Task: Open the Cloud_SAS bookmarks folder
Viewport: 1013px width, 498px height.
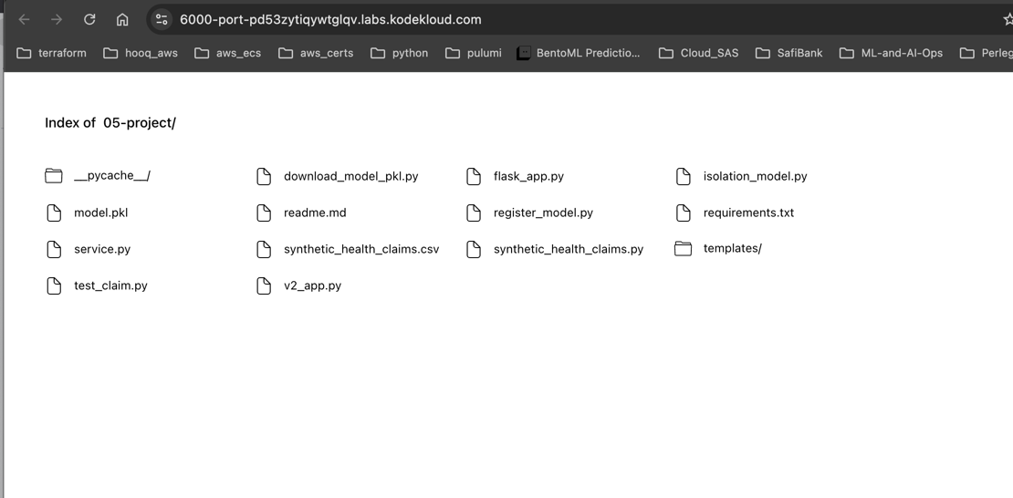Action: pyautogui.click(x=698, y=53)
